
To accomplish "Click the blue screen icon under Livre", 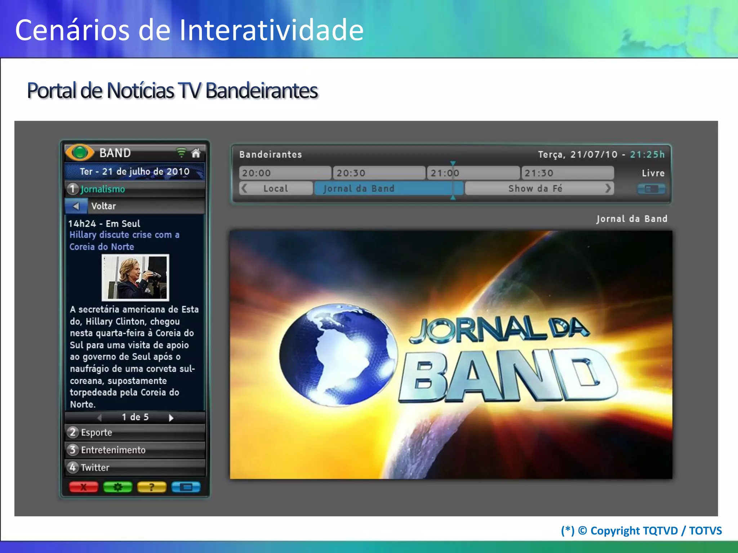I will [x=651, y=189].
